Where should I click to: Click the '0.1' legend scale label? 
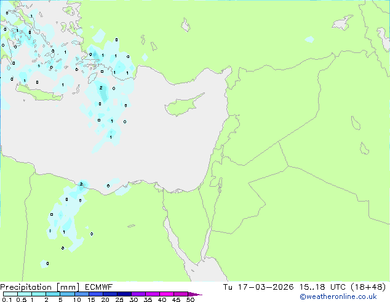point(7,300)
